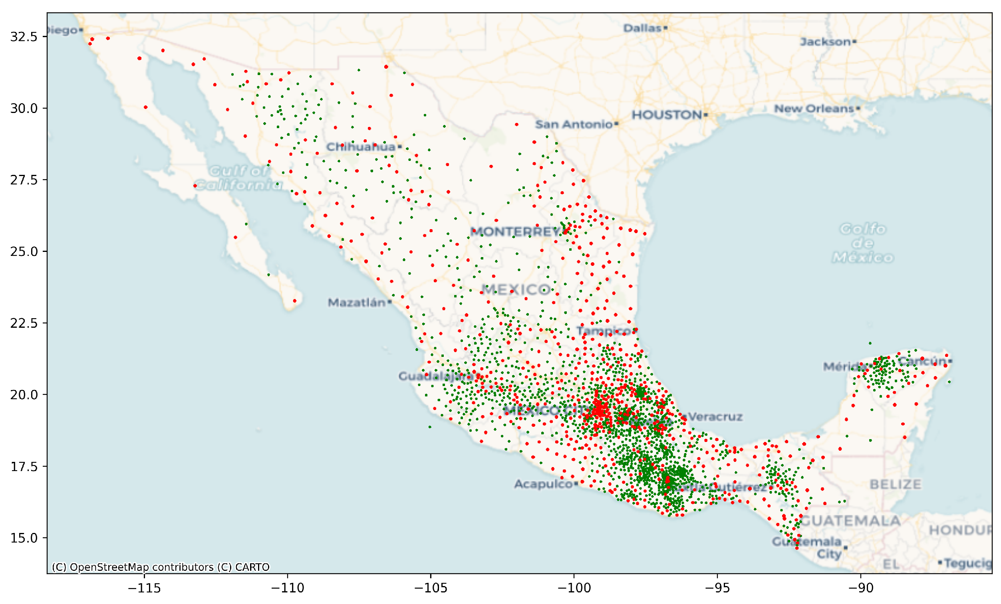Click the OpenStreetMap contributors attribution text
Screen dimensions: 1001x604
point(161,567)
